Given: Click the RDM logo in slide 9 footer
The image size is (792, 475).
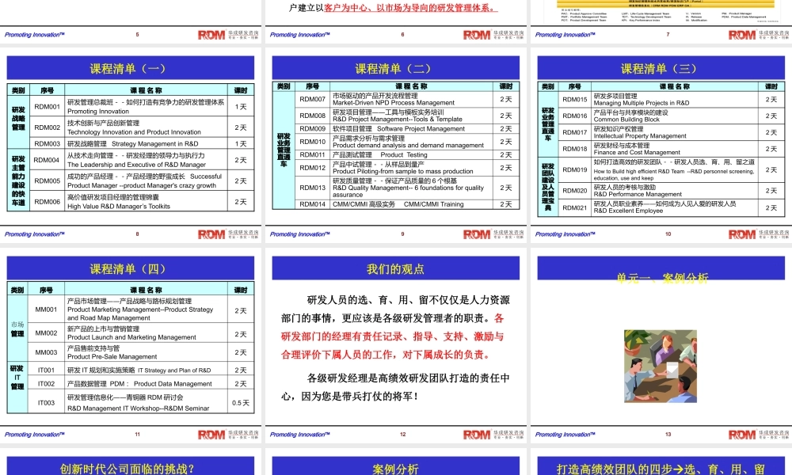Looking at the screenshot, I should pos(477,234).
